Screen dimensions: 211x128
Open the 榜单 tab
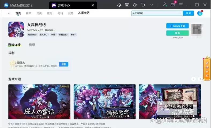pos(29,13)
